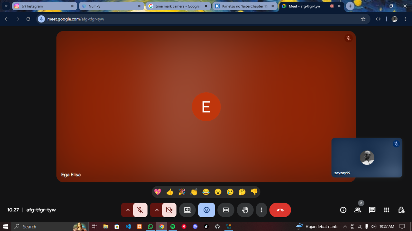
Task: Send the thumbs up emoji reaction
Action: [170, 192]
